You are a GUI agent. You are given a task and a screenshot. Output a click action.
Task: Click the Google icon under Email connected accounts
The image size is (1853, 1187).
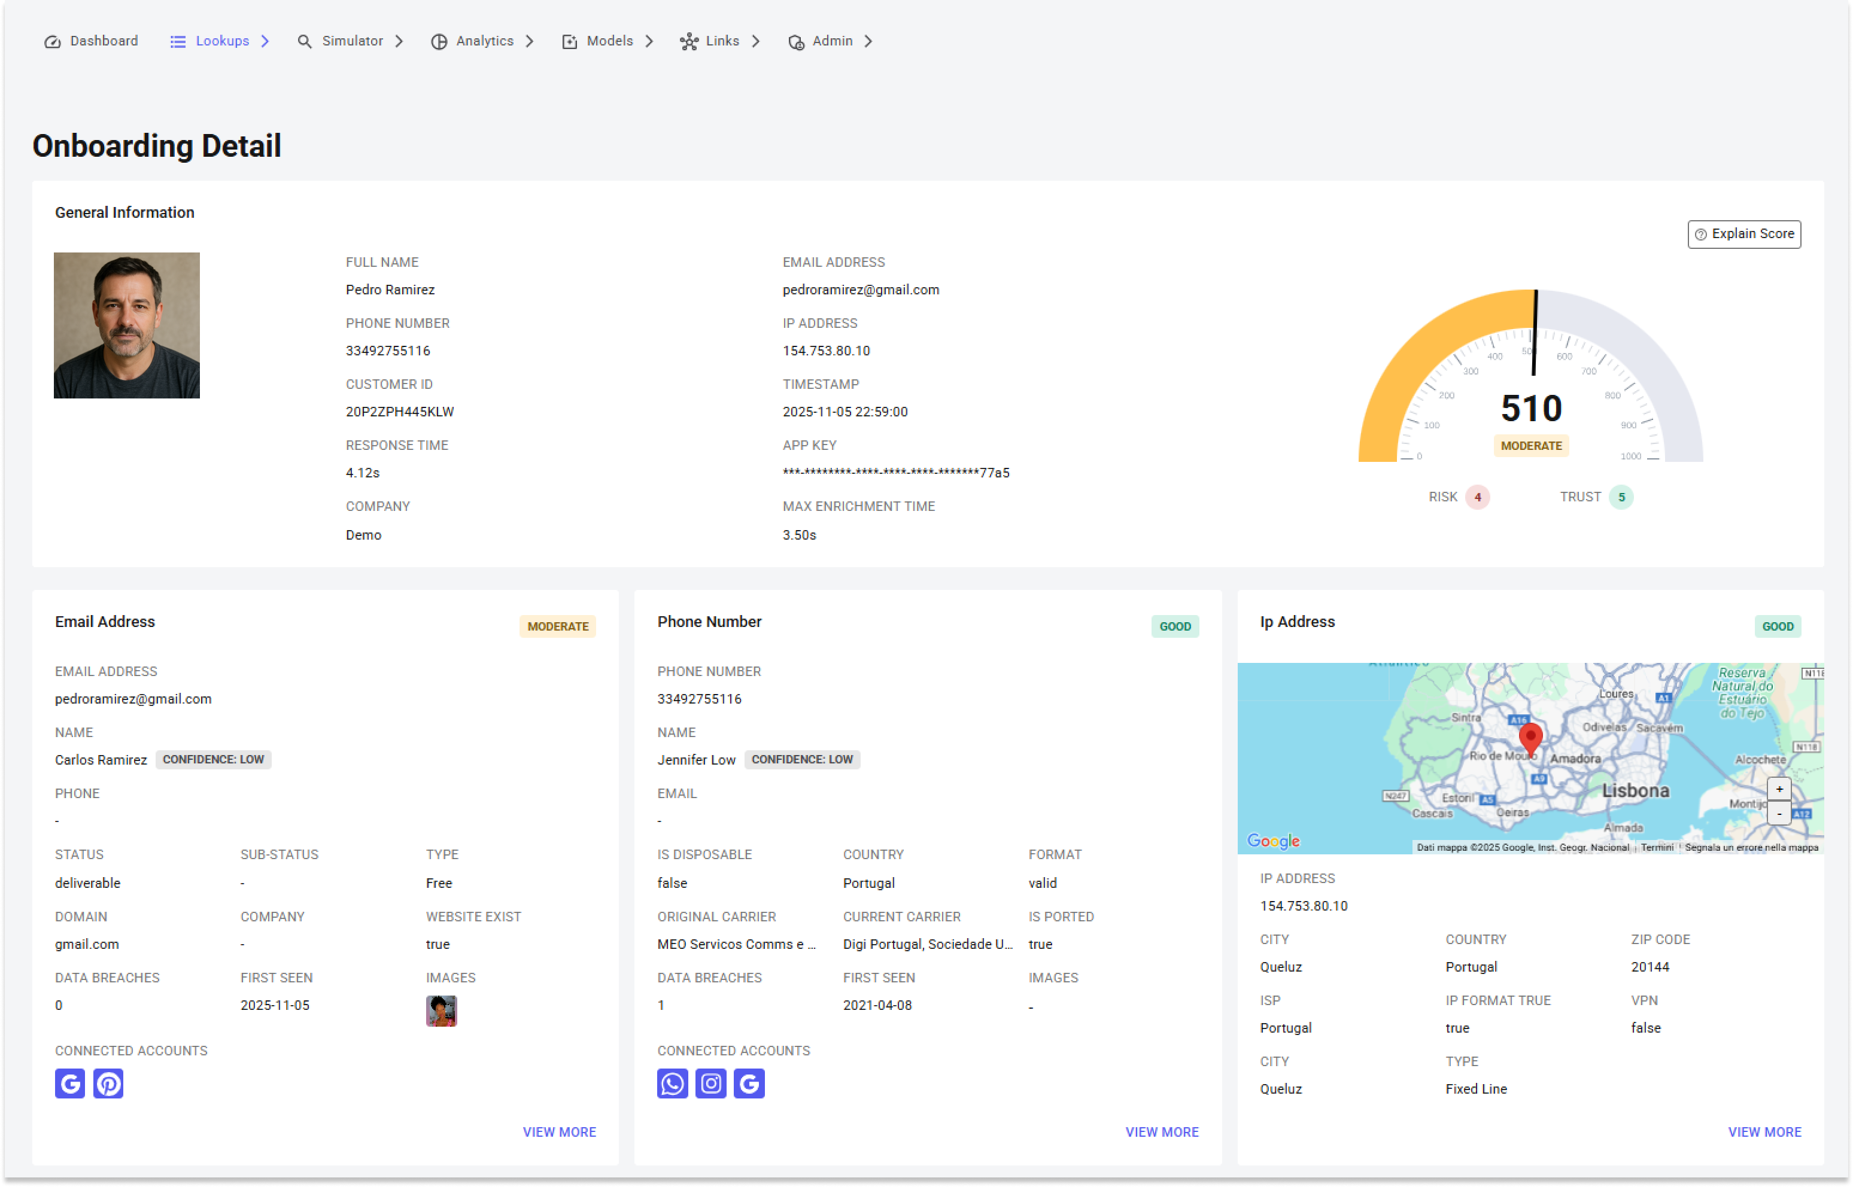pyautogui.click(x=69, y=1083)
